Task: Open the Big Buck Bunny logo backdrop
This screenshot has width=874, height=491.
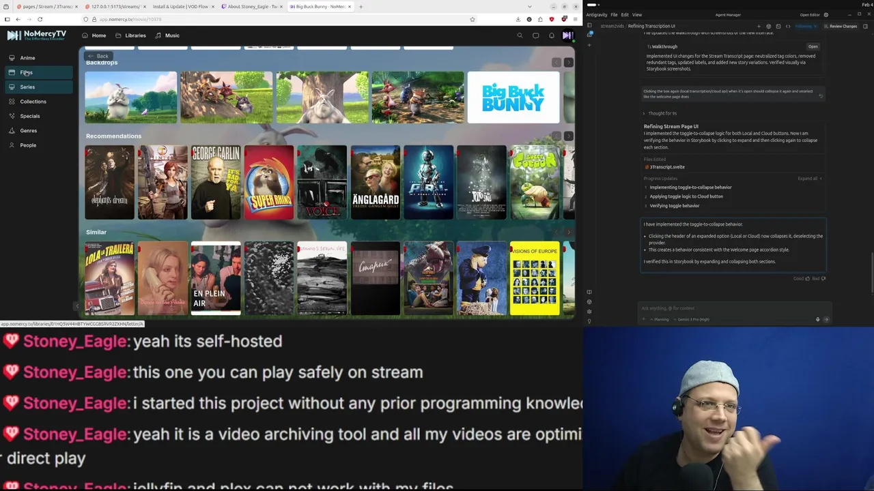Action: point(513,98)
